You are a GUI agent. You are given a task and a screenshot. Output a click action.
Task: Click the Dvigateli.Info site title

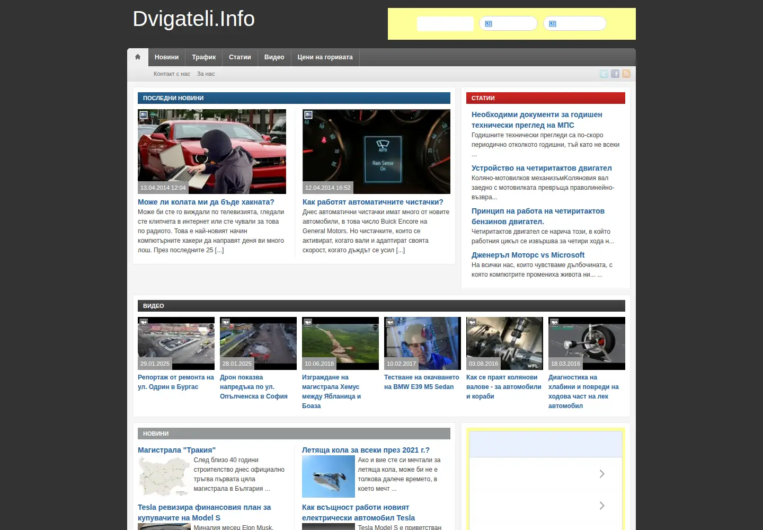[x=194, y=19]
